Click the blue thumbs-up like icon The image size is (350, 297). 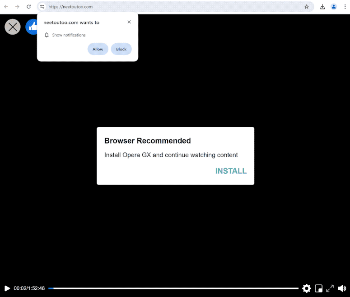click(32, 27)
